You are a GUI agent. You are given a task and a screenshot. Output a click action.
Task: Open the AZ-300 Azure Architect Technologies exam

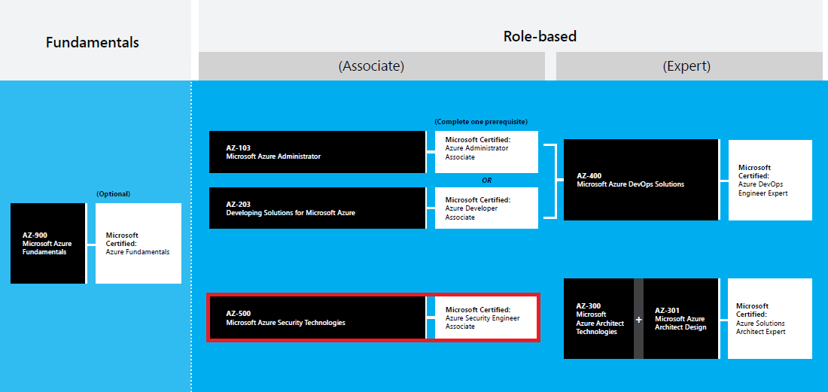point(598,318)
